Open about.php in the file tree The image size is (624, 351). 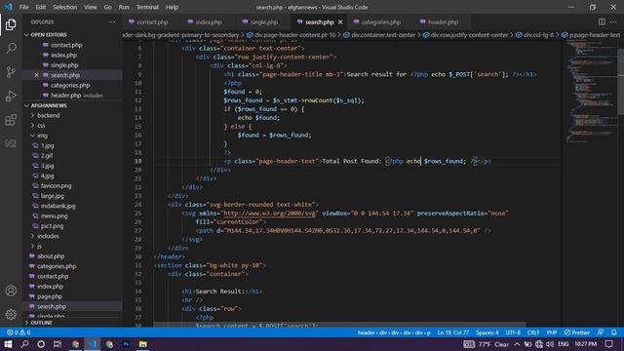tap(51, 256)
